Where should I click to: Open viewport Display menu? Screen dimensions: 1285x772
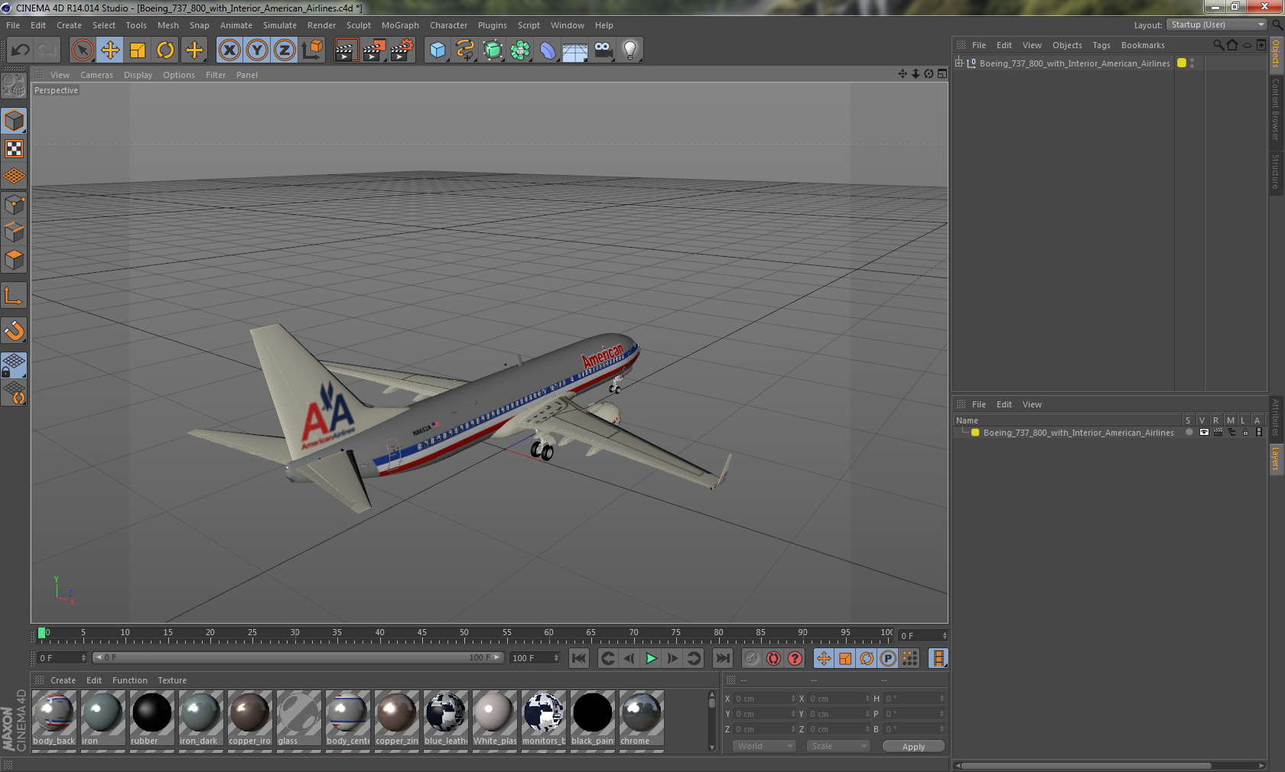point(138,75)
